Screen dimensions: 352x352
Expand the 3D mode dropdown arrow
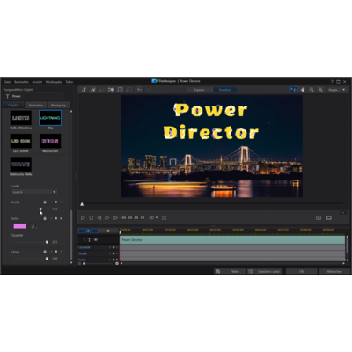(x=157, y=217)
